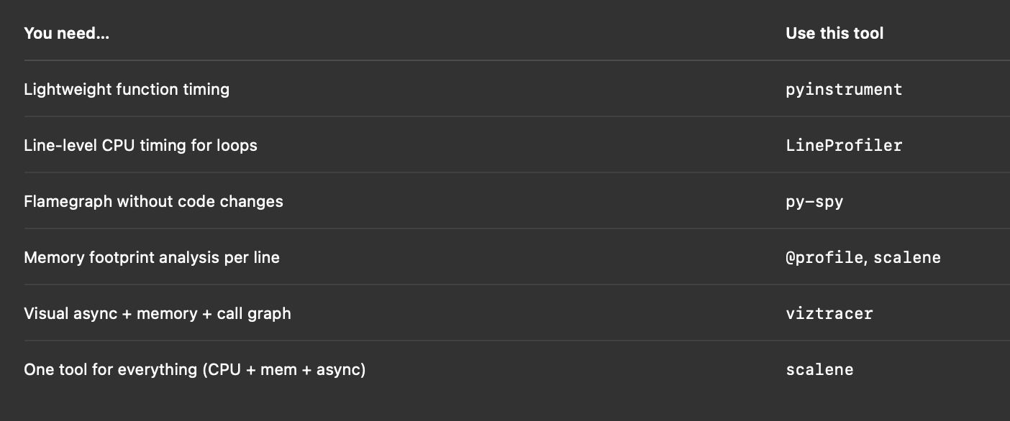Screen dimensions: 1010x421
Task: Select 'Memory footprint analysis per line' text
Action: click(152, 257)
